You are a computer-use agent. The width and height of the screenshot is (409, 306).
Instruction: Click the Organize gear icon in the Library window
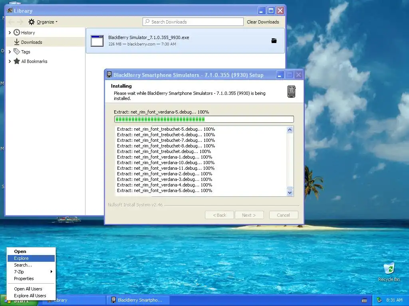[x=32, y=22]
